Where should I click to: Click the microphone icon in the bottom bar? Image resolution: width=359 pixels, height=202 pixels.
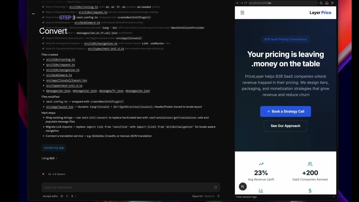tap(72, 196)
